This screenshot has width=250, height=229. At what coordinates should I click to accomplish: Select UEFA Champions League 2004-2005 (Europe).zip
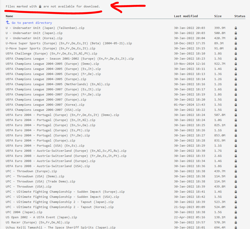pyautogui.click(x=46, y=79)
